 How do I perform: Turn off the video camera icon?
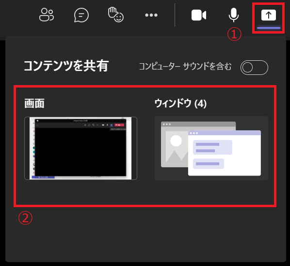[x=199, y=15]
